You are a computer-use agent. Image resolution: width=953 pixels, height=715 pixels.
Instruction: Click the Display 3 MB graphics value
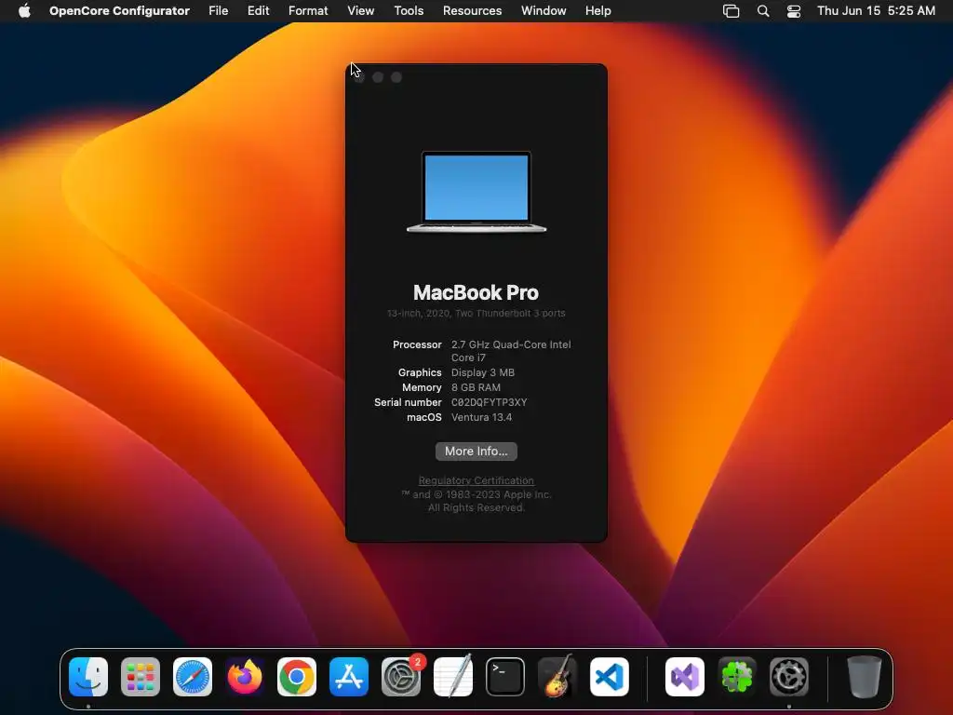tap(483, 372)
